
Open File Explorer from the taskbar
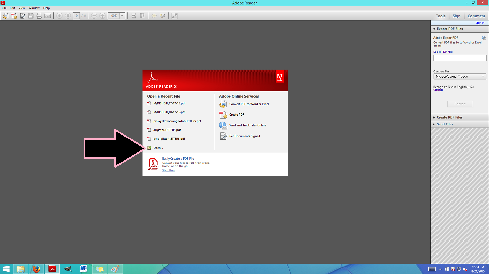[x=21, y=269]
